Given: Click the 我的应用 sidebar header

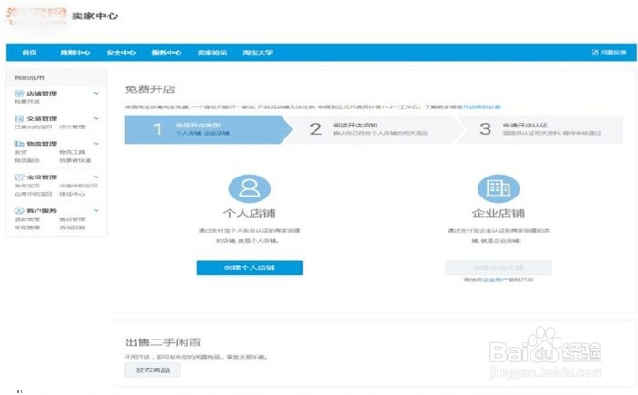Looking at the screenshot, I should click(29, 77).
